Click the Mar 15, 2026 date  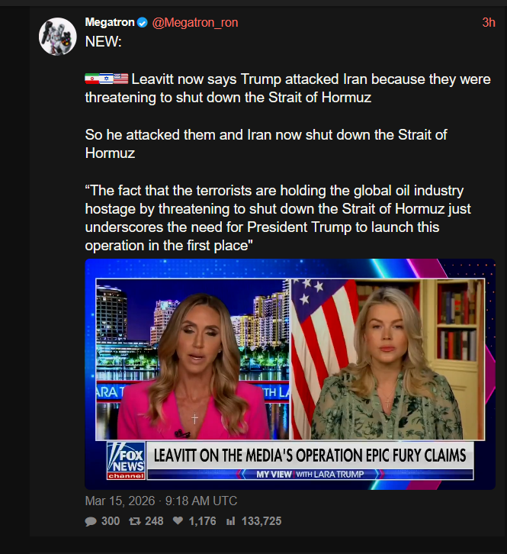point(120,501)
